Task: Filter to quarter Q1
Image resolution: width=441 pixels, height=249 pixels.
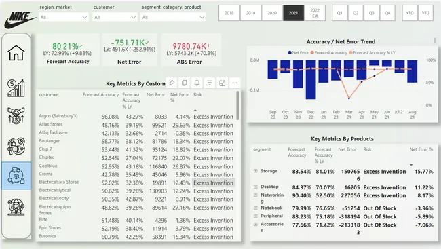Action: tap(339, 13)
